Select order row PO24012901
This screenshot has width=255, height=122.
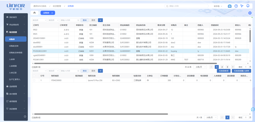pyautogui.click(x=141, y=60)
